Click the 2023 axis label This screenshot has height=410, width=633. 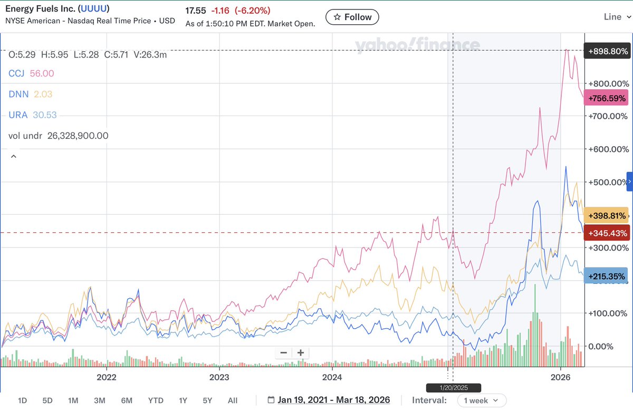click(x=219, y=377)
